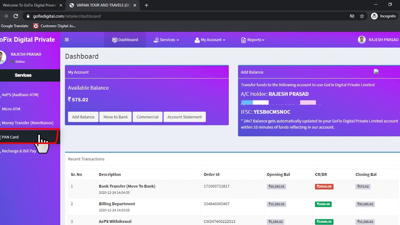
Task: Click Rajesh Prasad avatar in top navbar
Action: [x=362, y=40]
